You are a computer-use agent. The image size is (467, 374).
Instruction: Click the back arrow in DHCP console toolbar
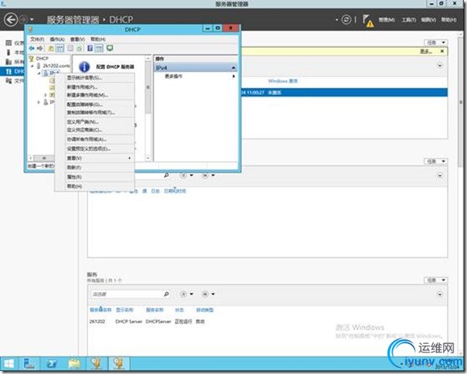click(x=32, y=48)
